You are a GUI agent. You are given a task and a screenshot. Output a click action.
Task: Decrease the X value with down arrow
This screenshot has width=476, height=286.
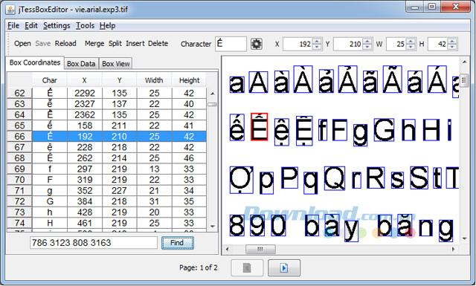317,47
